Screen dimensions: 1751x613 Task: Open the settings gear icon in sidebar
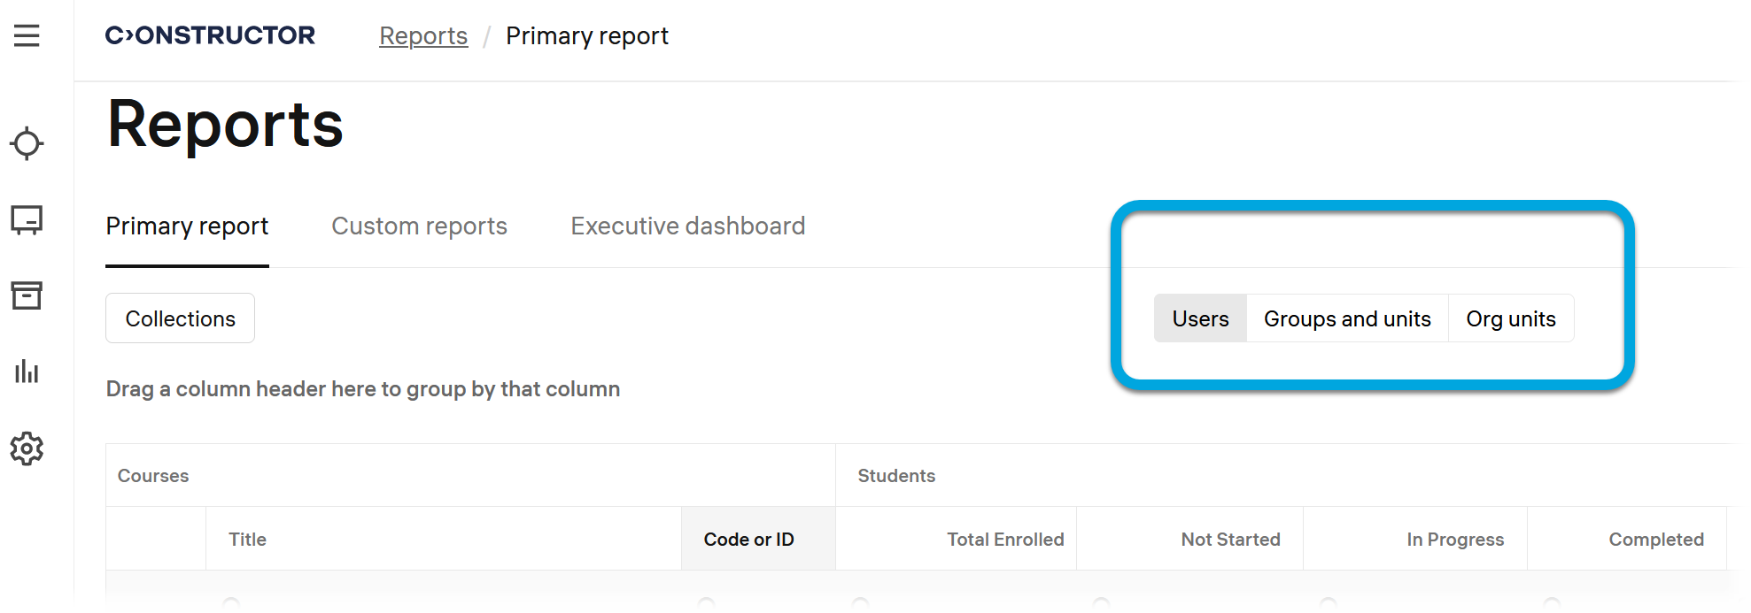(27, 448)
